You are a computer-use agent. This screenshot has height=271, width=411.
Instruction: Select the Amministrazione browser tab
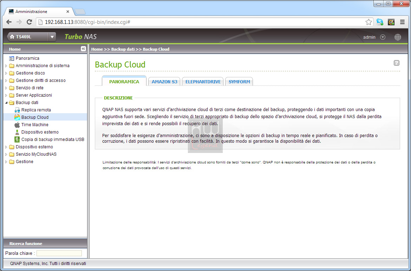point(39,12)
